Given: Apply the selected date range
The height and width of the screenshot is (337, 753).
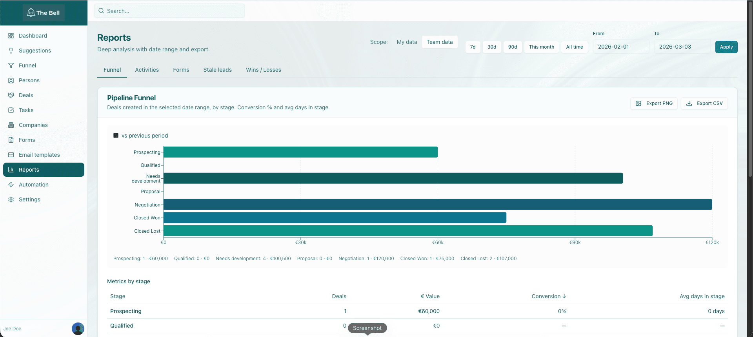Looking at the screenshot, I should point(726,47).
